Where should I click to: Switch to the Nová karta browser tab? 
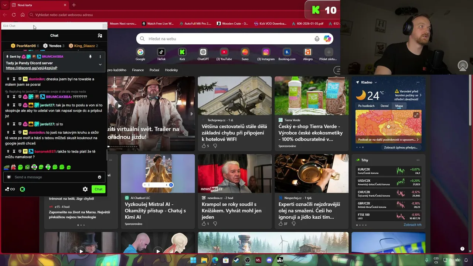(39, 5)
